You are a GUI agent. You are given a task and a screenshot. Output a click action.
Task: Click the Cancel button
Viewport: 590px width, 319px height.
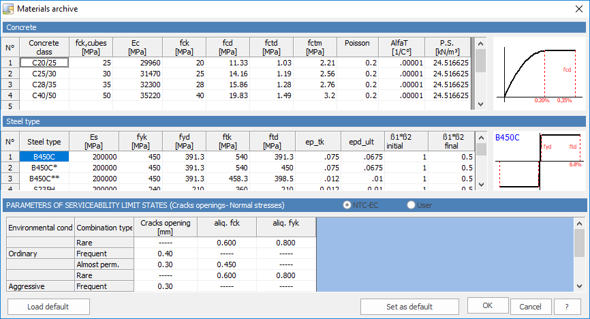click(531, 307)
